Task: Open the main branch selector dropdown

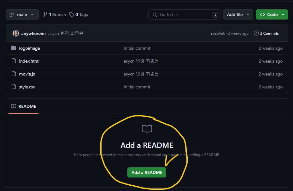Action: pos(22,14)
